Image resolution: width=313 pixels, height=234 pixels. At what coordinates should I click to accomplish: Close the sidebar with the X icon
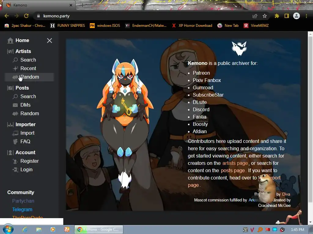49,41
